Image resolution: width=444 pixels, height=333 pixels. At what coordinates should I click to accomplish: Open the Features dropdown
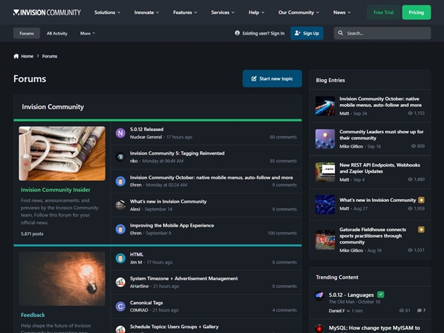(x=185, y=12)
